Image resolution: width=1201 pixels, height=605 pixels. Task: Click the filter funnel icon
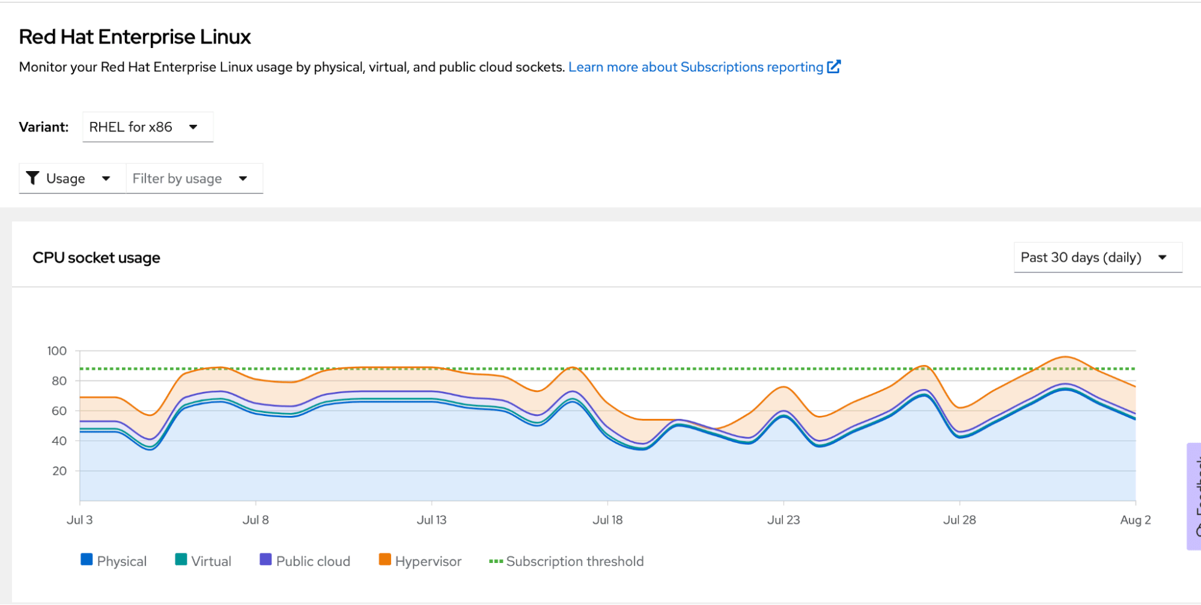(33, 178)
